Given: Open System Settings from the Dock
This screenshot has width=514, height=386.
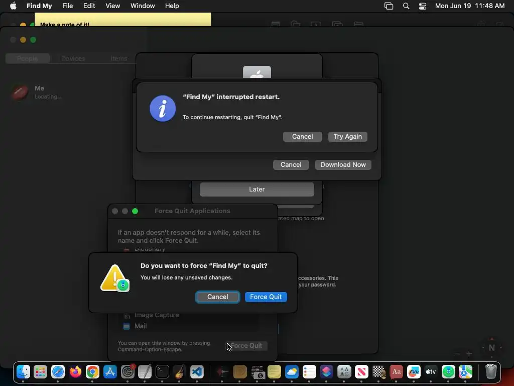Looking at the screenshot, I should point(127,372).
